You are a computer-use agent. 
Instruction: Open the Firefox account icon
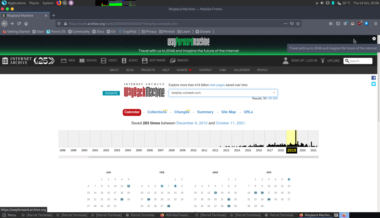coord(345,23)
